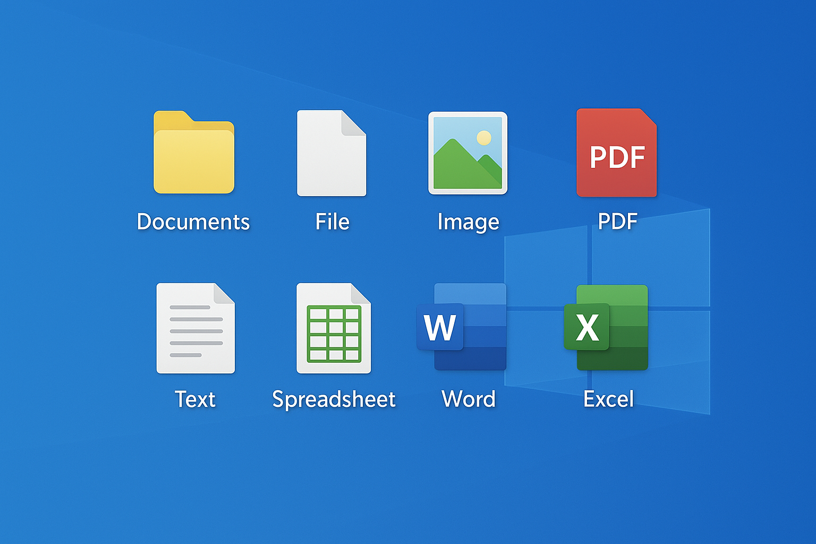
Task: Launch the blue Word icon
Action: (461, 327)
